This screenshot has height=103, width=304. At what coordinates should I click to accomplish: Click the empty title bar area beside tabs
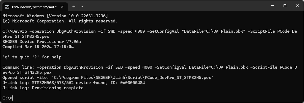pyautogui.click(x=174, y=6)
